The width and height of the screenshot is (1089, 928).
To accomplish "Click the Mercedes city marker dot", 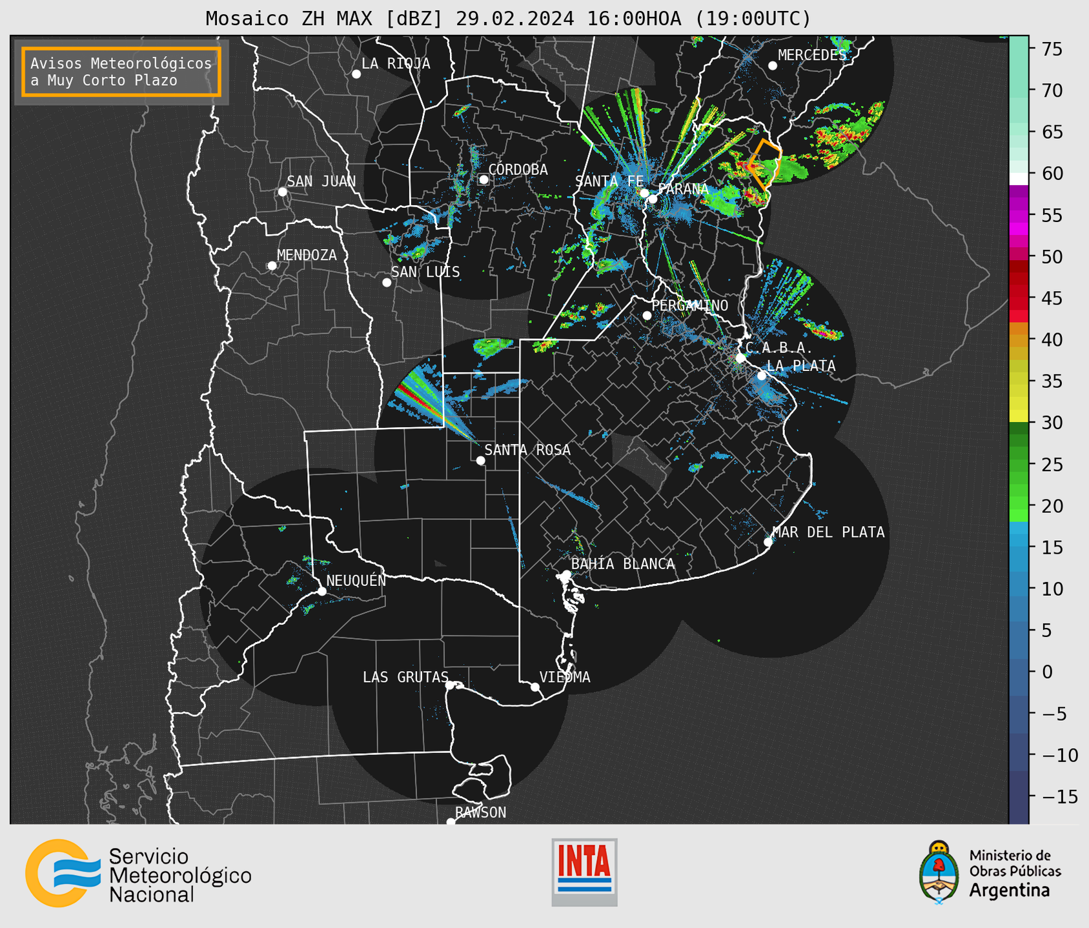I will [773, 66].
